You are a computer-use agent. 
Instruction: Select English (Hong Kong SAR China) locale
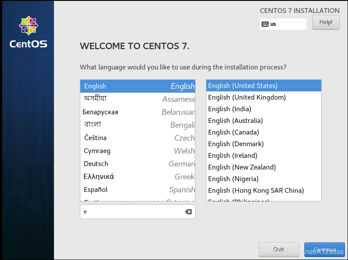[264, 191]
